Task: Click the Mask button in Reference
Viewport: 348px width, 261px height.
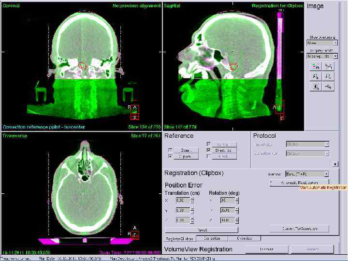Action: [x=224, y=156]
